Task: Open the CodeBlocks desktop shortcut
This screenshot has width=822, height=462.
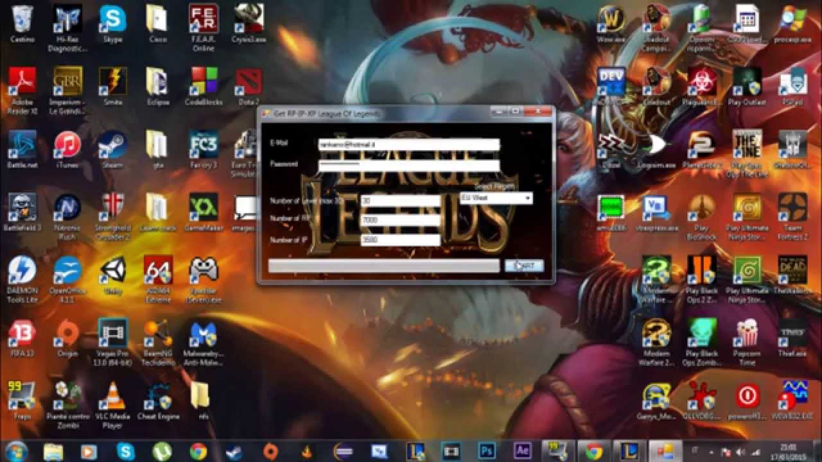Action: 203,86
